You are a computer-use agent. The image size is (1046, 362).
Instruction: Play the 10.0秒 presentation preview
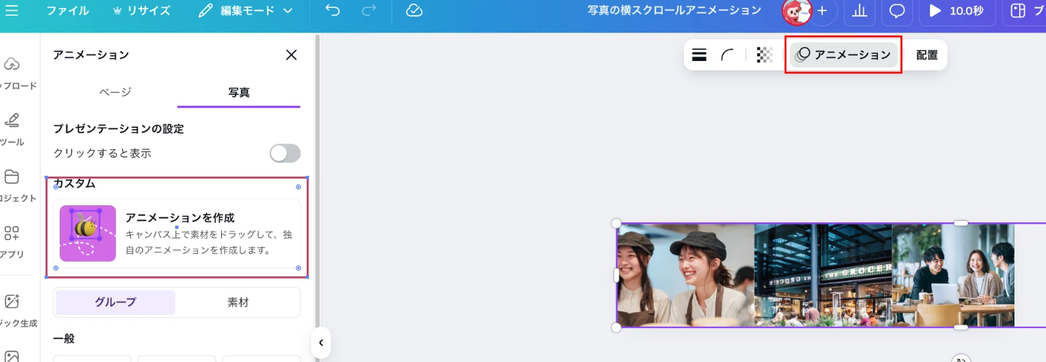pos(957,10)
